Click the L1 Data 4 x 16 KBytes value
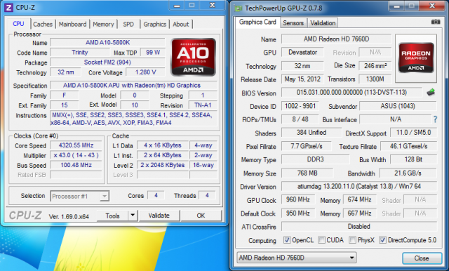The width and height of the screenshot is (449, 271). pos(163,145)
